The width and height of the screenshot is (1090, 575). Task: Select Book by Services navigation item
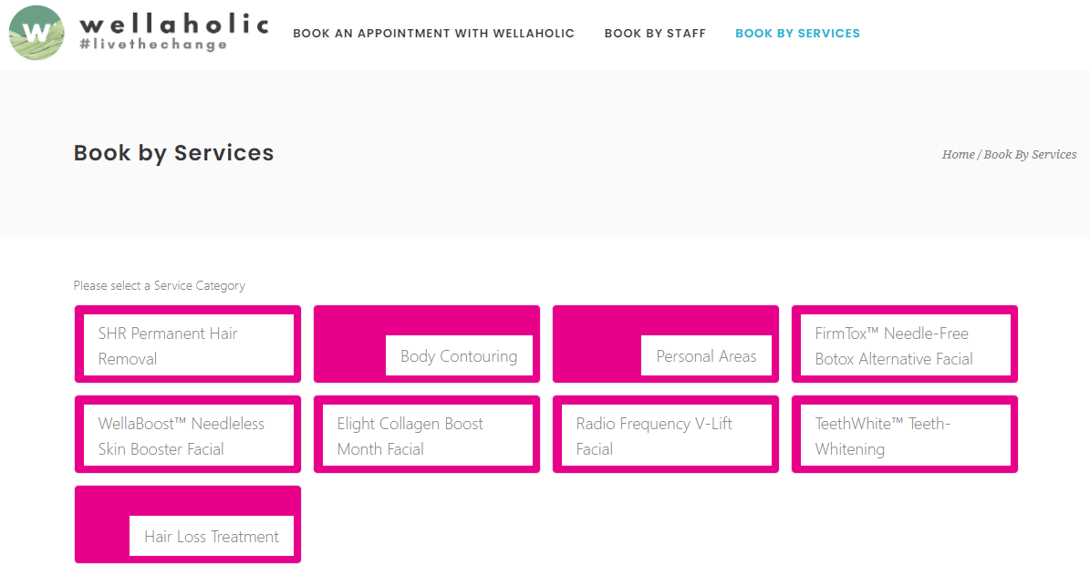(797, 34)
